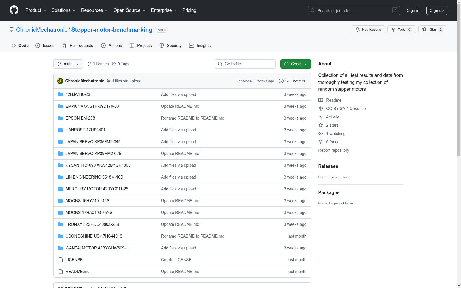Switch to the Insights tab
This screenshot has height=288, width=461.
[200, 46]
